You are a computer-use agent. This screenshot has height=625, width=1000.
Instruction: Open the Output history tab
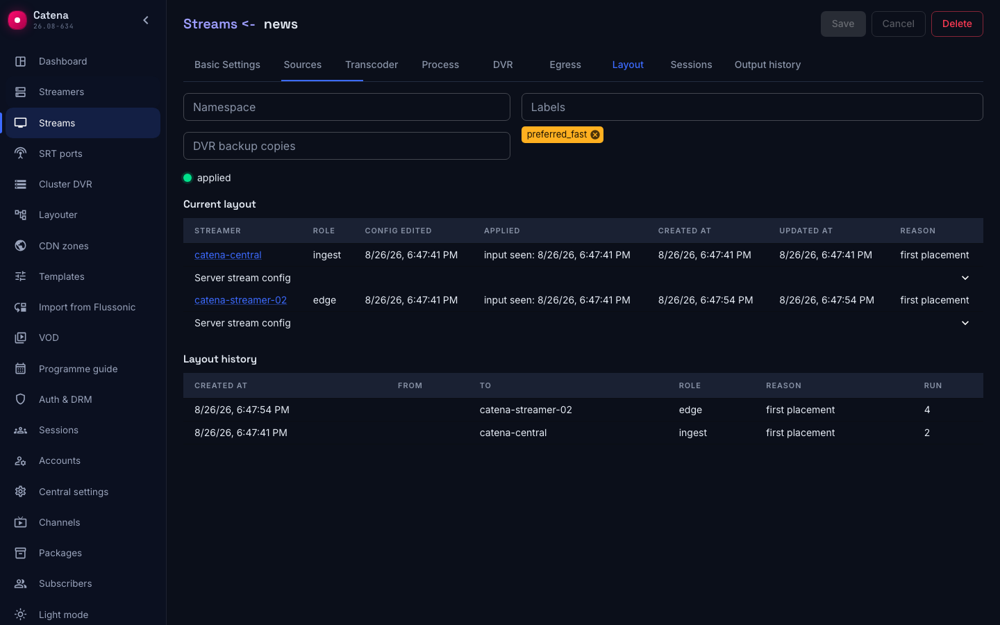(x=767, y=65)
